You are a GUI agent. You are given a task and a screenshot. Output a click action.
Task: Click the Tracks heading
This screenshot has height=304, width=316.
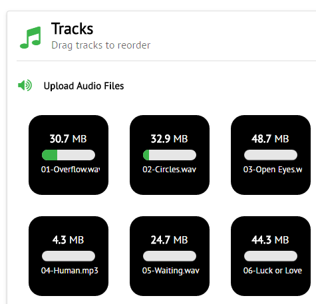pyautogui.click(x=73, y=29)
